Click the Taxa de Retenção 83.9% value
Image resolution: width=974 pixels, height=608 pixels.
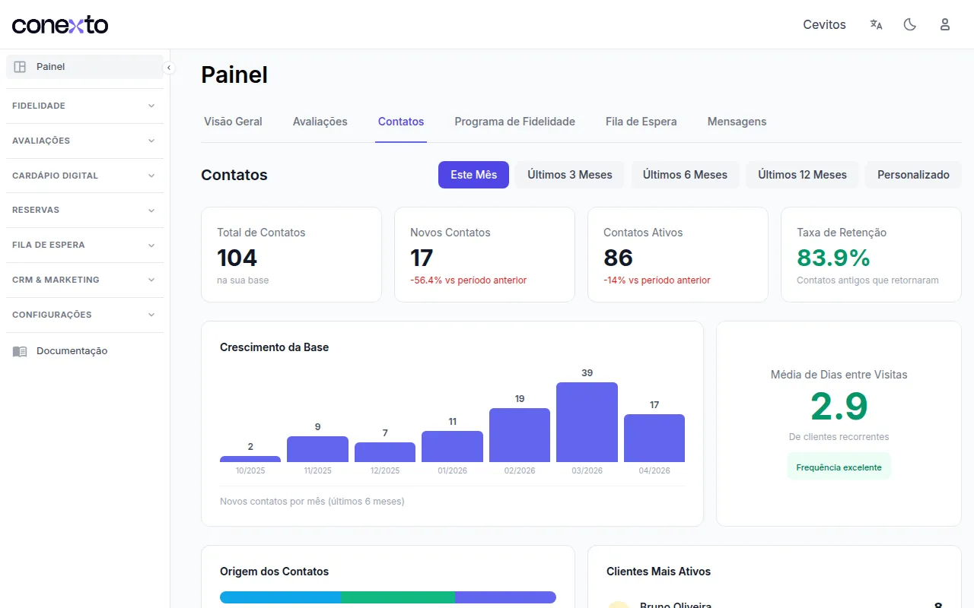point(833,258)
